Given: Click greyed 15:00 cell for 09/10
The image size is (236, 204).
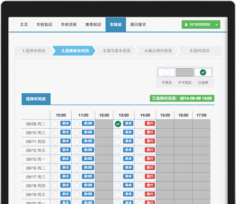Looking at the screenshot, I should point(165,133).
